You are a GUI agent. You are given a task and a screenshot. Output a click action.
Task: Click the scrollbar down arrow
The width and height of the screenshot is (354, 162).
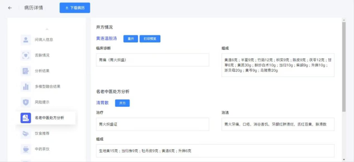tap(344, 159)
